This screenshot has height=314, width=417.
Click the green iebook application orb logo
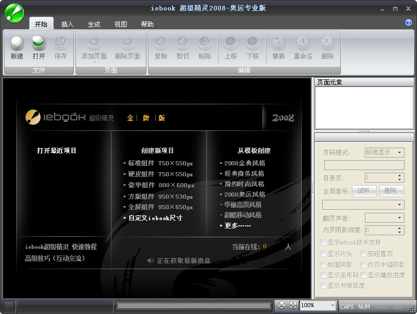[15, 14]
